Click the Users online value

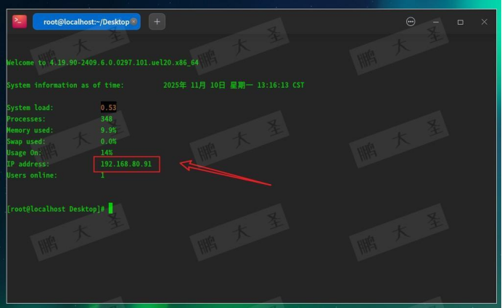102,175
